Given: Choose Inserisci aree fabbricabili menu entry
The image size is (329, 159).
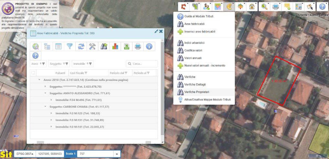Looking at the screenshot, I should pyautogui.click(x=200, y=32).
